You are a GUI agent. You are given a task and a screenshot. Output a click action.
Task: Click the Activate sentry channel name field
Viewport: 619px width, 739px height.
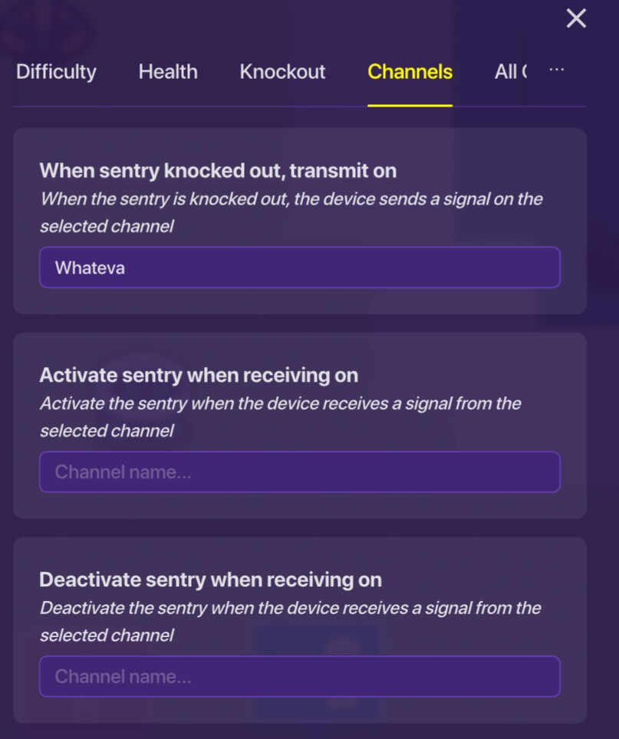(x=299, y=472)
